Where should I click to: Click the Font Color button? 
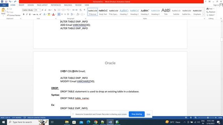(x=53, y=14)
